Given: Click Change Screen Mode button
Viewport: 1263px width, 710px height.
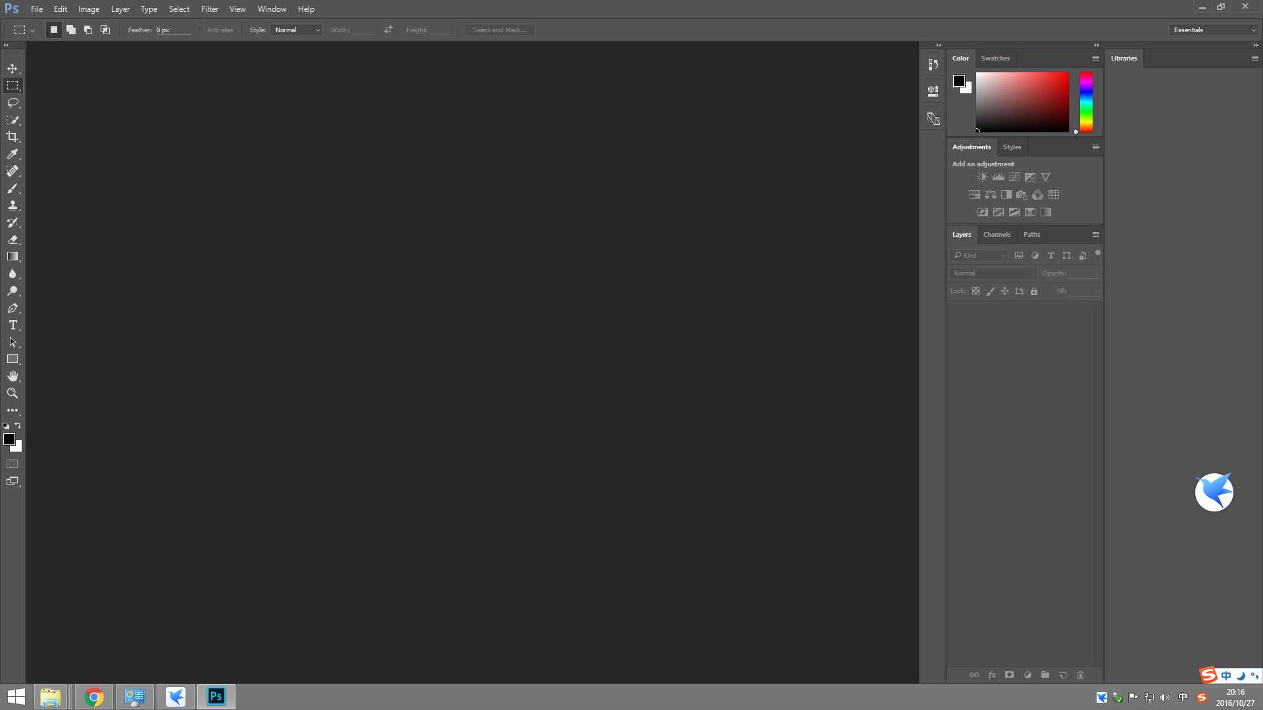Looking at the screenshot, I should 12,481.
